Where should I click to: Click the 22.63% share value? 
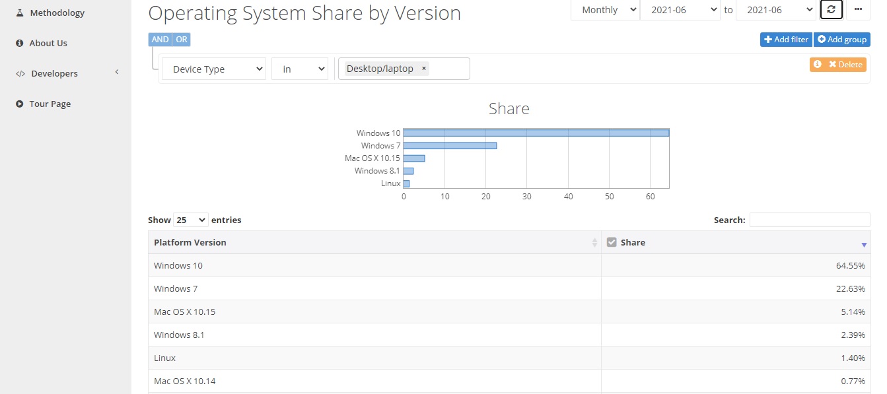click(x=851, y=288)
